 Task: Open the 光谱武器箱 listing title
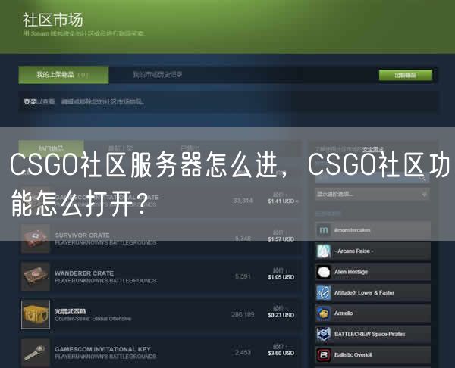point(70,311)
